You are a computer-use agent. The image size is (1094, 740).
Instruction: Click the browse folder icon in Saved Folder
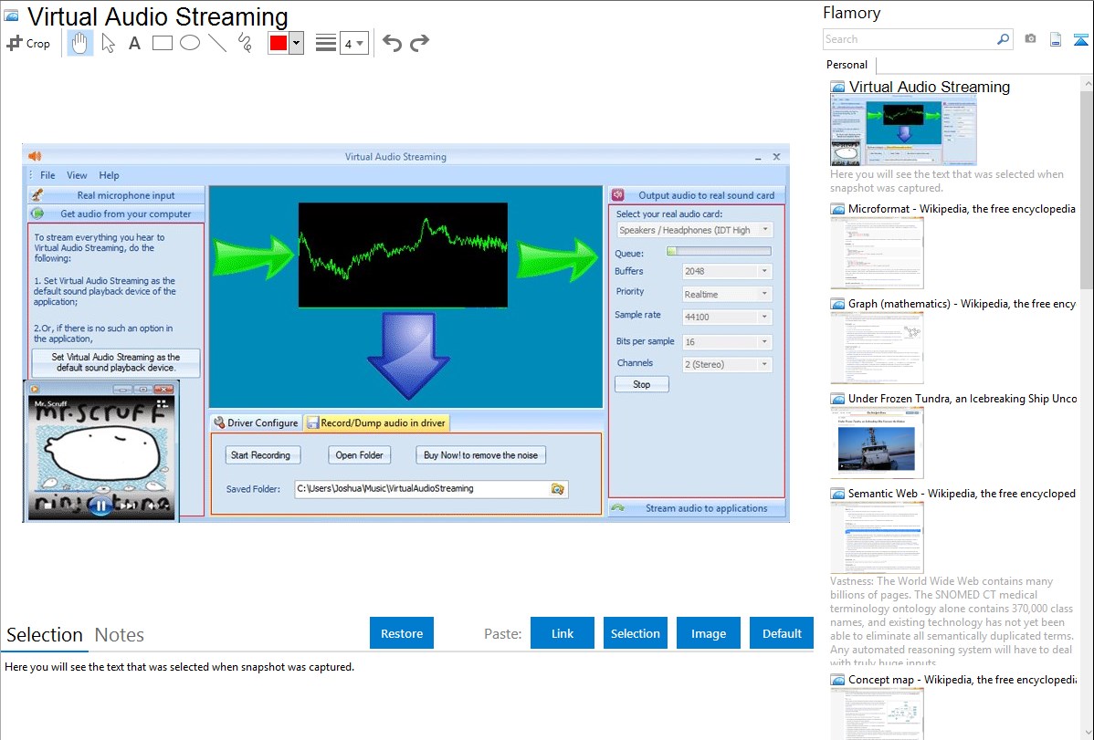click(x=557, y=489)
